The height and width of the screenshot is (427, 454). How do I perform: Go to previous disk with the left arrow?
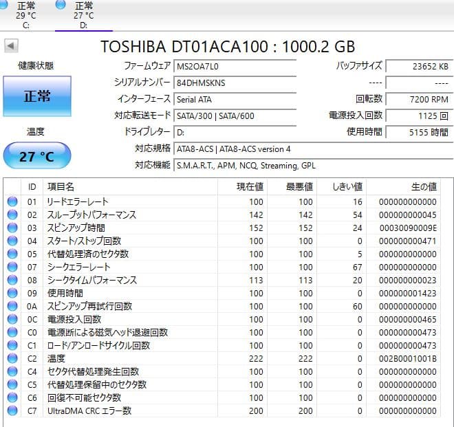[x=11, y=46]
